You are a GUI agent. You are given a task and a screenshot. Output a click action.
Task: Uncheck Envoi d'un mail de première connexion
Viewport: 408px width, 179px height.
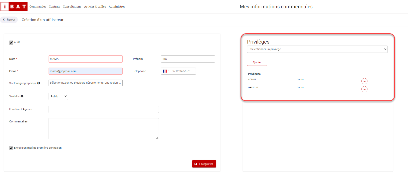coord(11,148)
